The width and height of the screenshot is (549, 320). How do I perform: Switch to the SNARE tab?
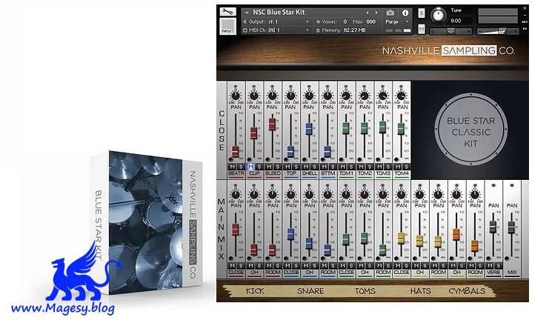(310, 291)
